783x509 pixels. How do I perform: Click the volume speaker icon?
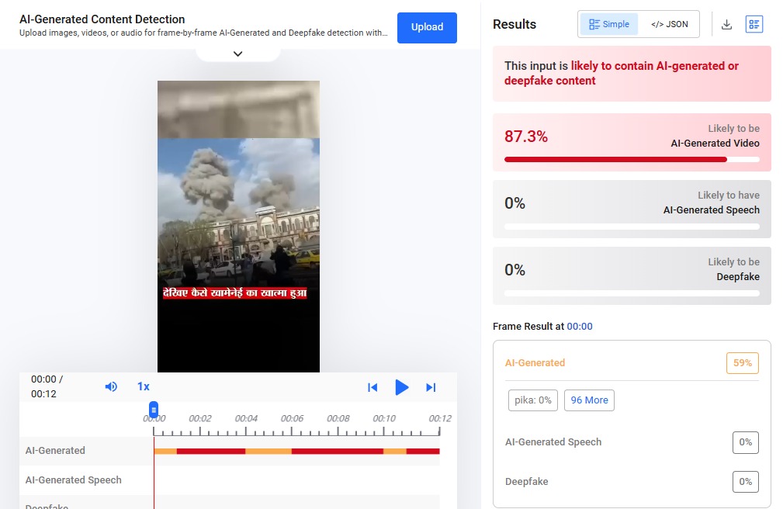coord(111,386)
